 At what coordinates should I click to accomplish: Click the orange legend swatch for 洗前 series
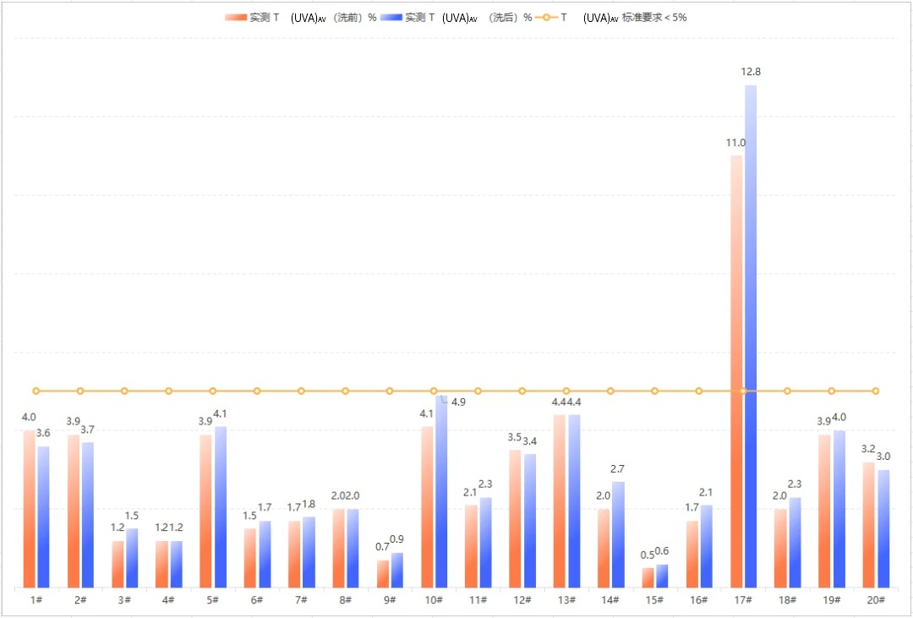click(236, 17)
